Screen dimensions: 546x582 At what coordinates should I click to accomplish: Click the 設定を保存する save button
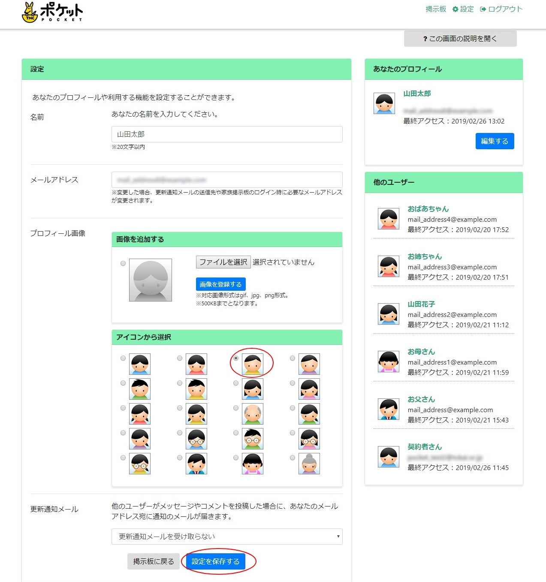[216, 561]
